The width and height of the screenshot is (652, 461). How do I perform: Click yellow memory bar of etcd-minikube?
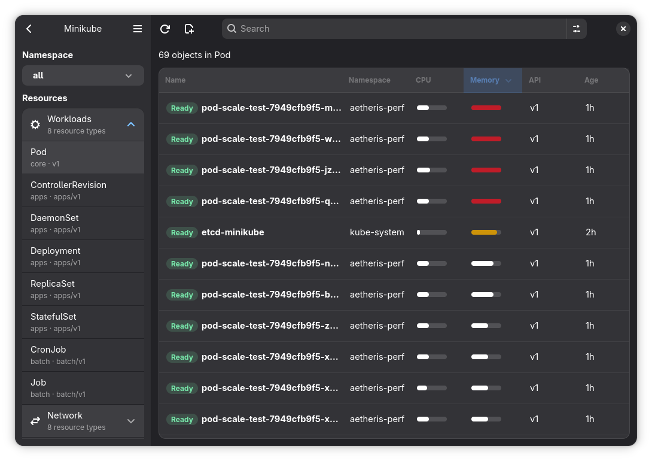coord(486,232)
